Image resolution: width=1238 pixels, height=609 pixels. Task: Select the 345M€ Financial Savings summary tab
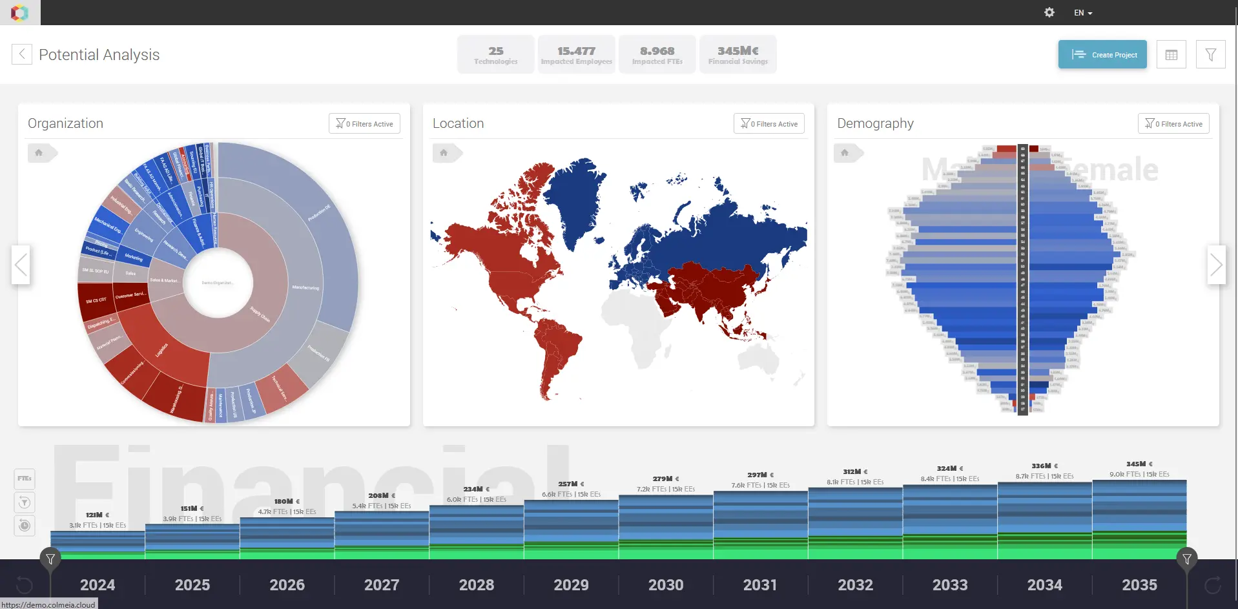coord(738,54)
